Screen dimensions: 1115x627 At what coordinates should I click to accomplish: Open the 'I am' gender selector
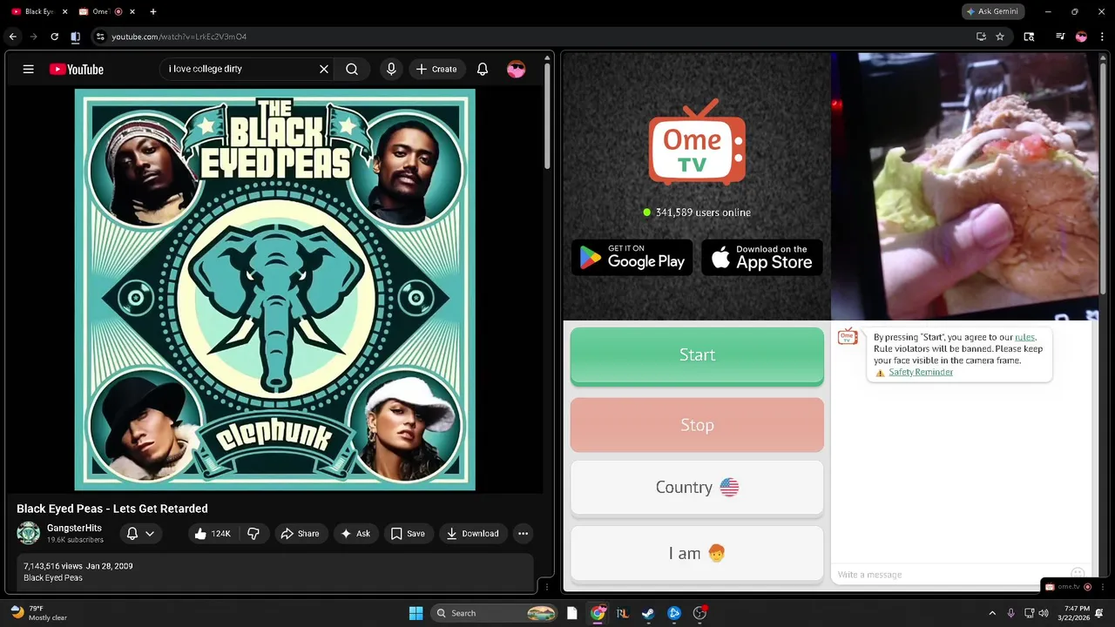pyautogui.click(x=697, y=553)
